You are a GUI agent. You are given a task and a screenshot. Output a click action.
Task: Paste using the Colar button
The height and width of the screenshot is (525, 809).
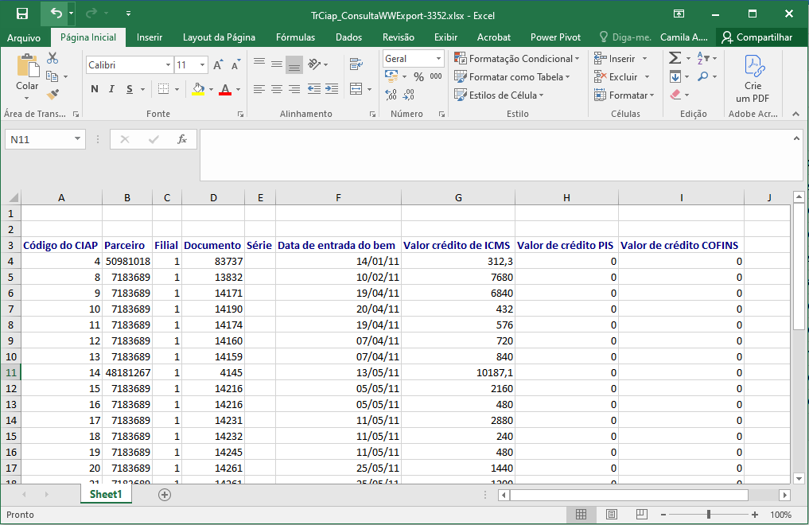pos(27,77)
